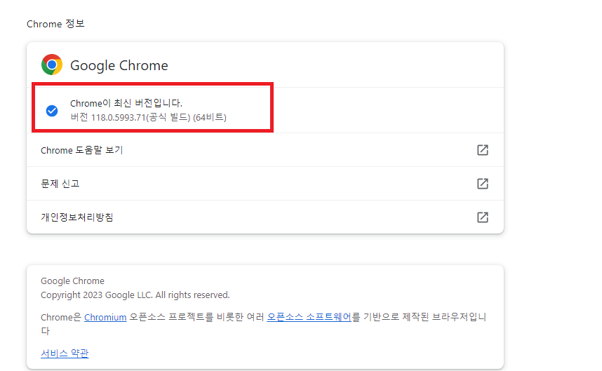Open external link icon for Chrome 도움말 보기
The image size is (602, 371).
[x=483, y=150]
